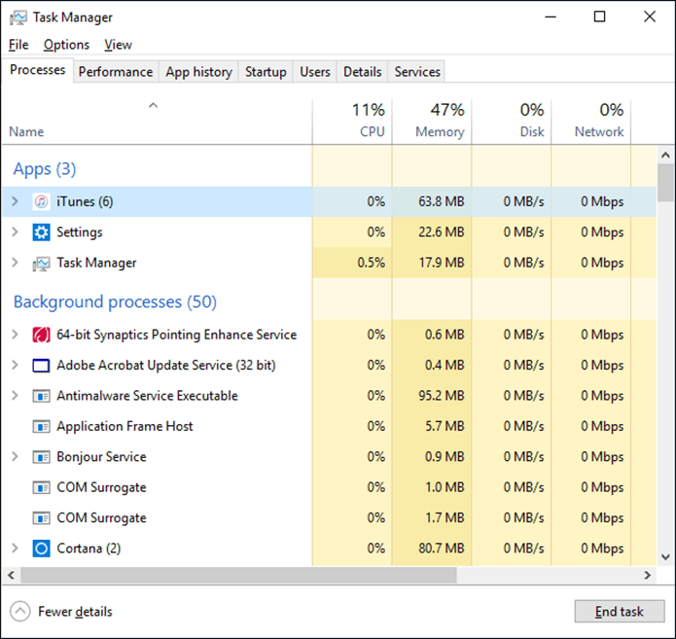Maximize the Task Manager window
The width and height of the screenshot is (676, 639).
point(600,17)
